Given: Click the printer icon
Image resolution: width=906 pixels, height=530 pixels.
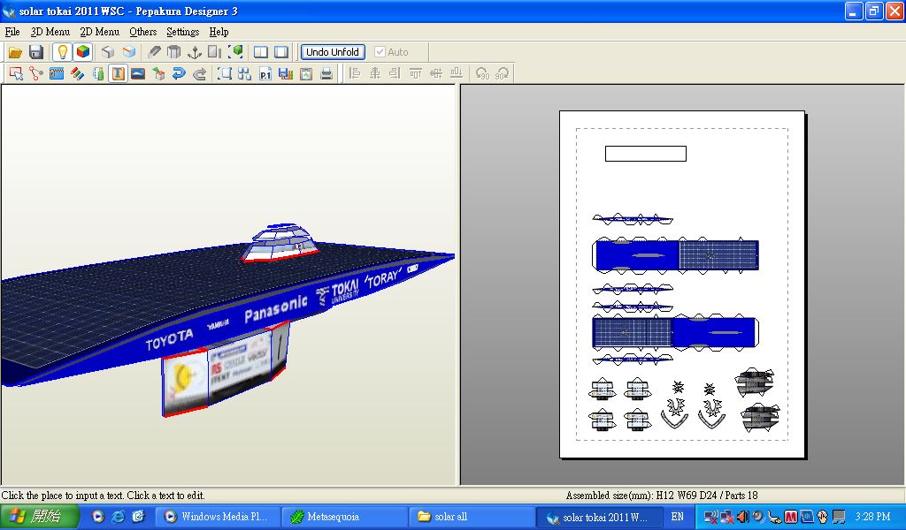Looking at the screenshot, I should point(326,74).
